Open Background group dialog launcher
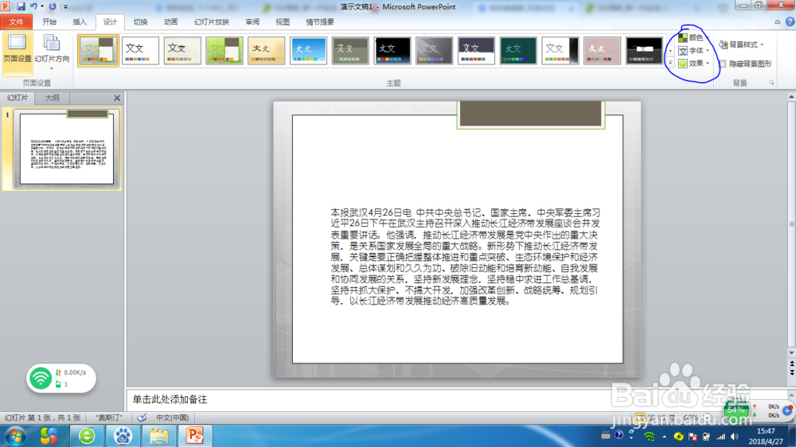 point(771,83)
